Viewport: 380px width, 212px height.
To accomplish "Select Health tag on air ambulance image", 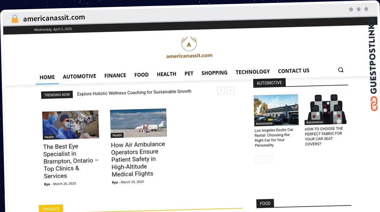I will (117, 135).
